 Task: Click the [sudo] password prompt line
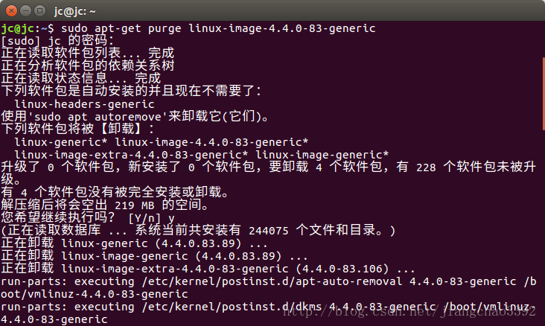click(57, 41)
